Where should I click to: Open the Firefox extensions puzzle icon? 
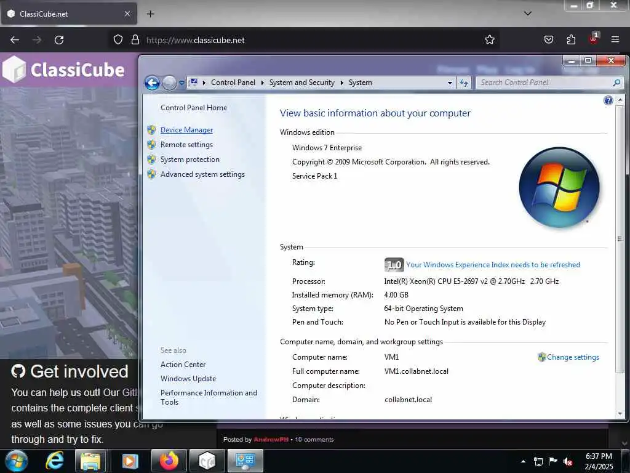(571, 39)
